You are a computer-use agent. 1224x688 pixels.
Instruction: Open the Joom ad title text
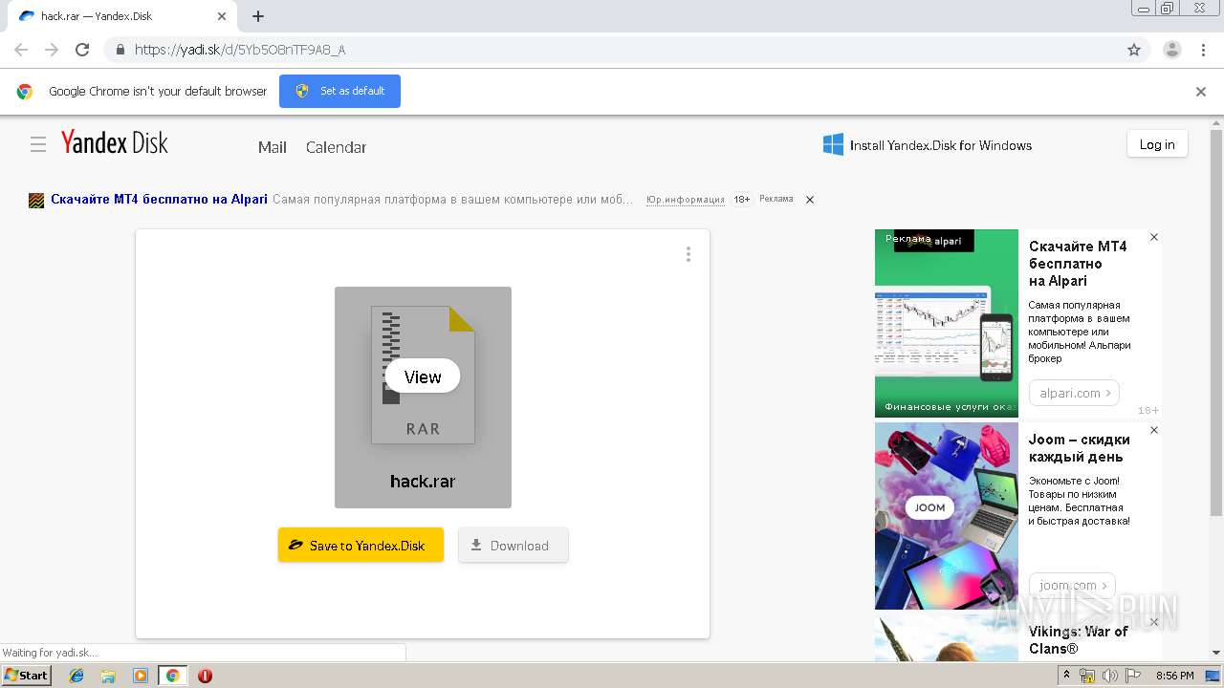1080,448
